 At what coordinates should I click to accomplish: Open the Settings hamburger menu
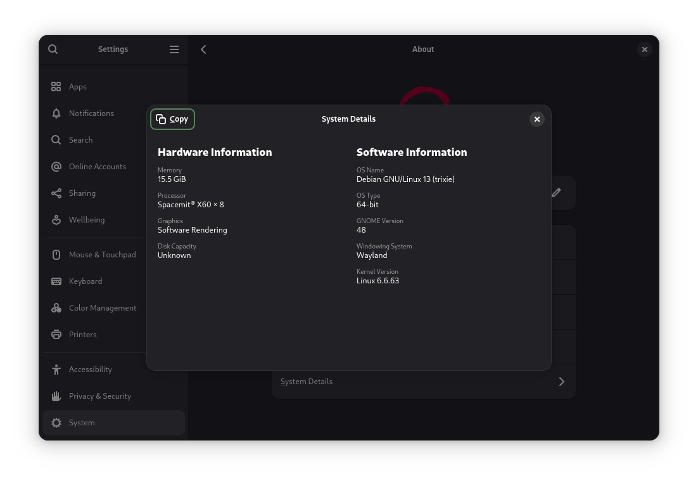point(174,49)
